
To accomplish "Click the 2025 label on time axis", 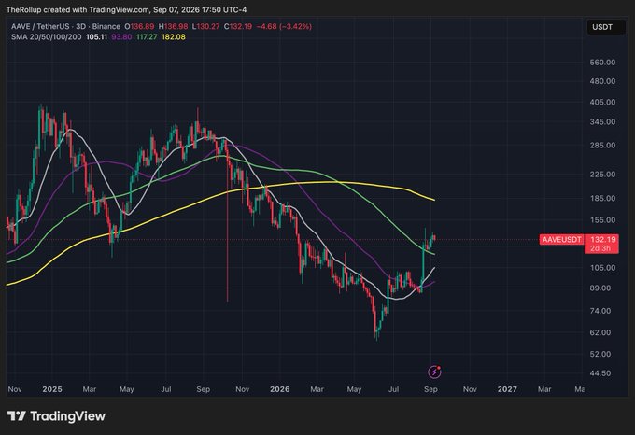I will [x=52, y=389].
